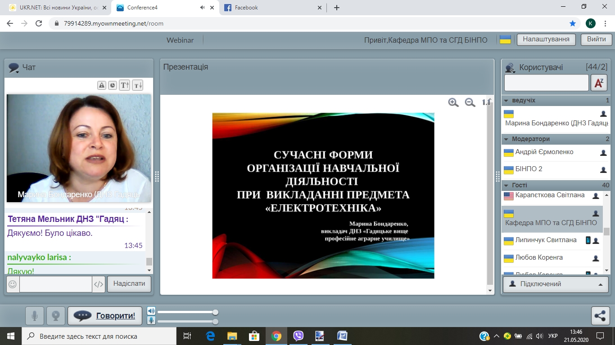Click the decrease chat font size icon
Image resolution: width=615 pixels, height=345 pixels.
click(x=138, y=85)
